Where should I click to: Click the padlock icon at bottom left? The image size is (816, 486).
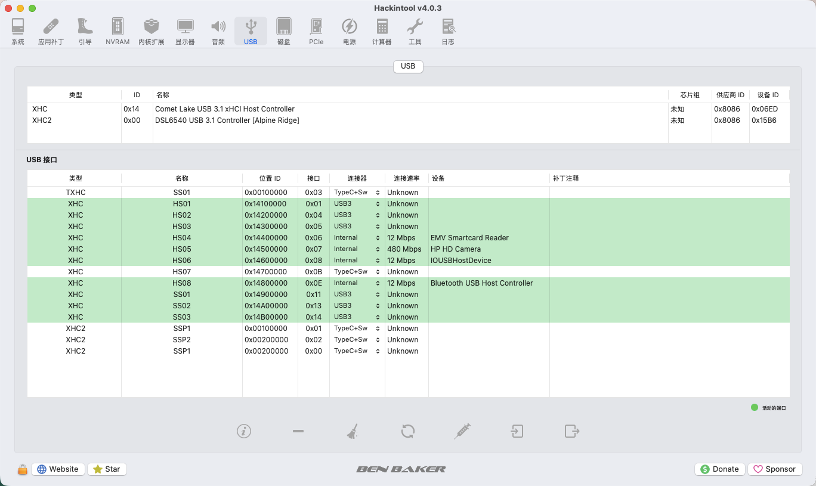(23, 469)
